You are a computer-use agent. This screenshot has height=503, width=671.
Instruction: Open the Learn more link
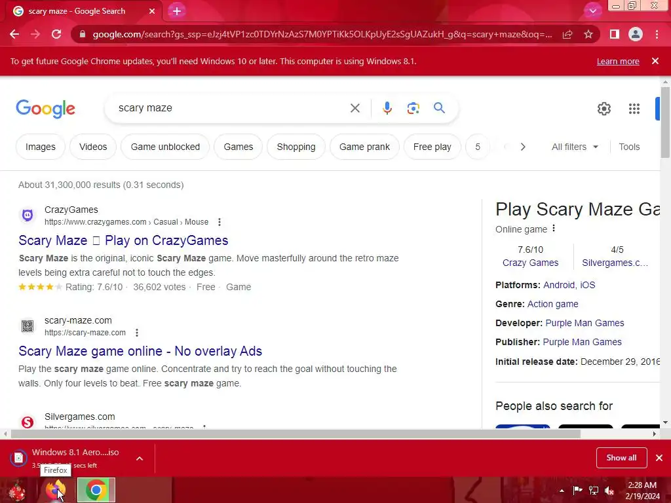[618, 61]
